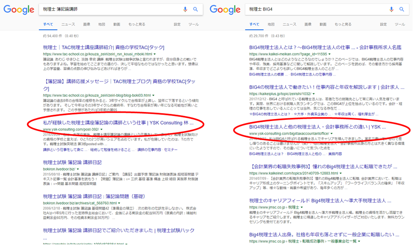Open the dropdown arrow beside kaikeiplus.jp URL
Viewport: 416px width, 249px height.
(314, 94)
